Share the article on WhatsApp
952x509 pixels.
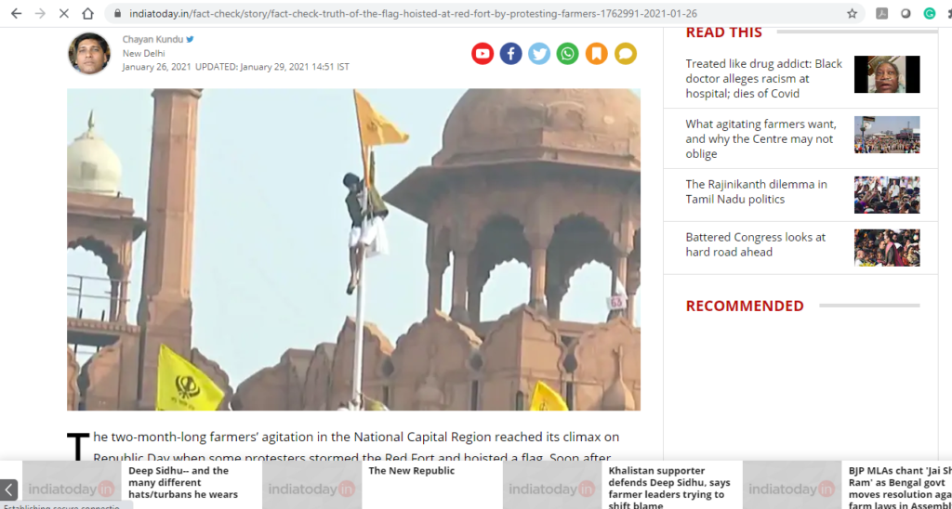click(x=568, y=53)
